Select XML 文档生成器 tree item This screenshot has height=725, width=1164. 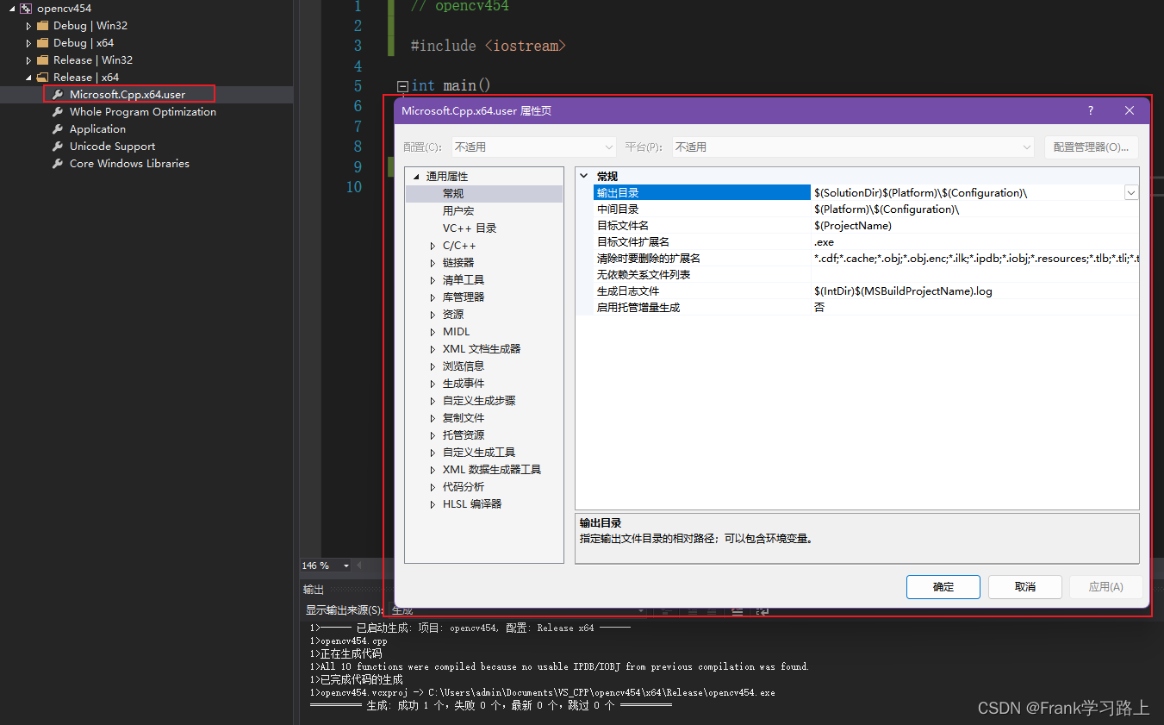[x=482, y=349]
